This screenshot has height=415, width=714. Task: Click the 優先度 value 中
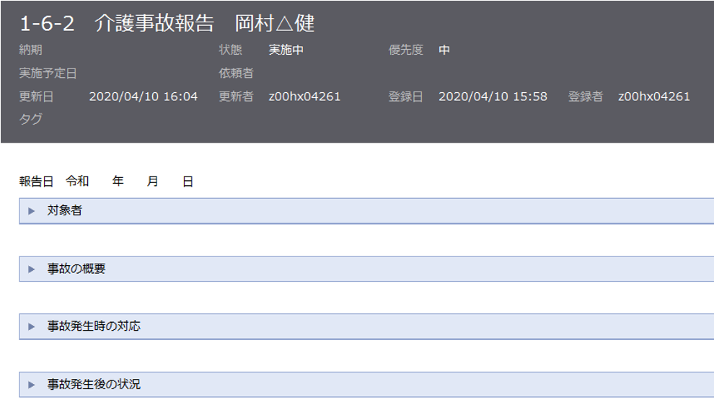[444, 50]
